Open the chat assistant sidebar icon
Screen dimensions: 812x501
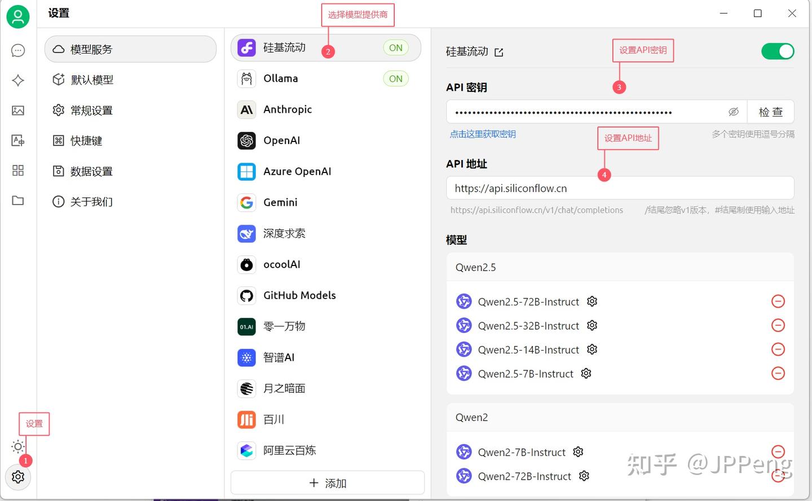18,51
